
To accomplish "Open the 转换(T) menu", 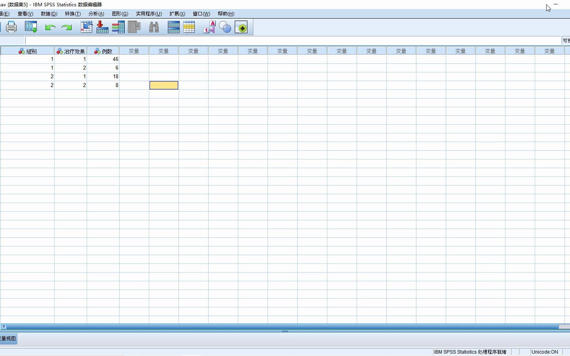I will point(73,14).
